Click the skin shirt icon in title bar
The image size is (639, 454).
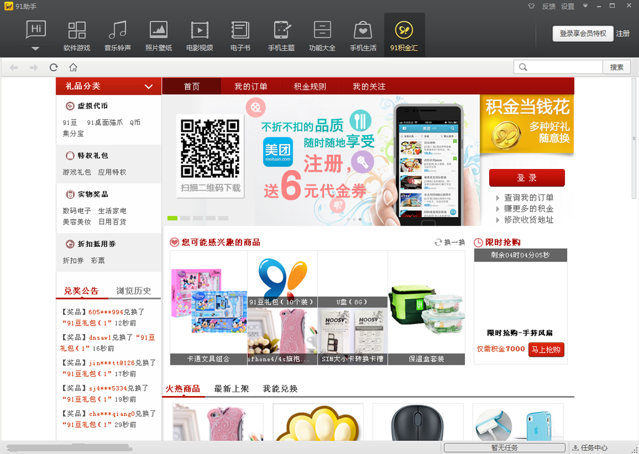click(532, 6)
